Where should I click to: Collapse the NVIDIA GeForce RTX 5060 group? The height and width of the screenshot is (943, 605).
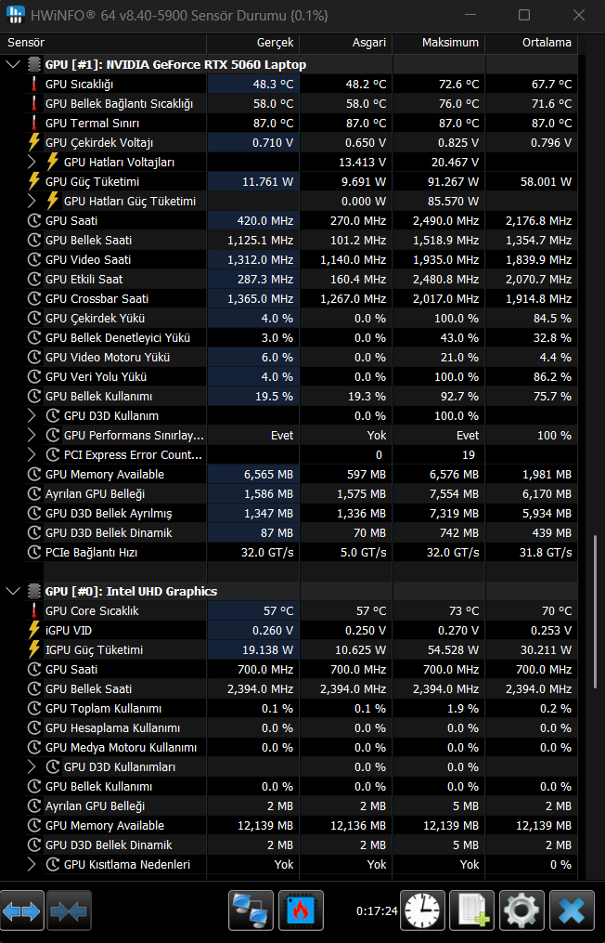[x=13, y=64]
